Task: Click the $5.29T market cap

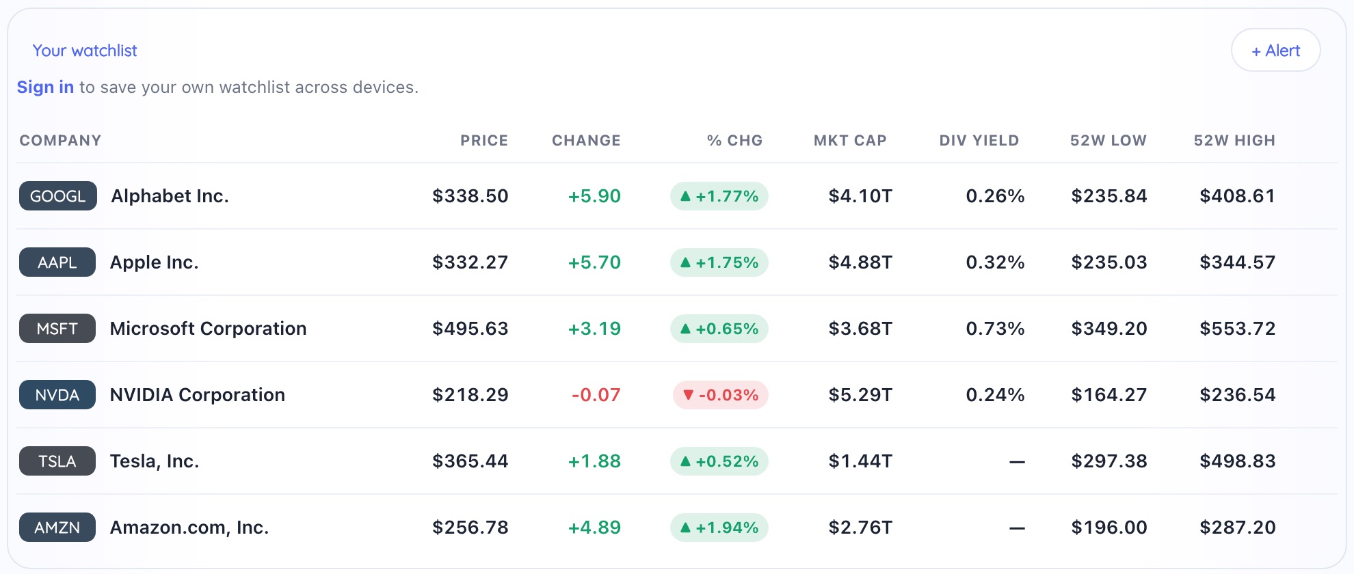Action: [861, 395]
